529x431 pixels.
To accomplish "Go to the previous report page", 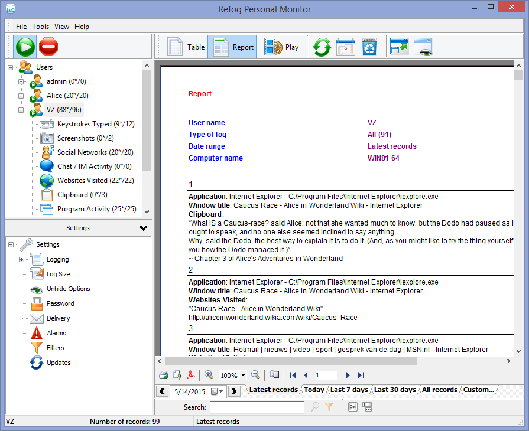I will (306, 375).
